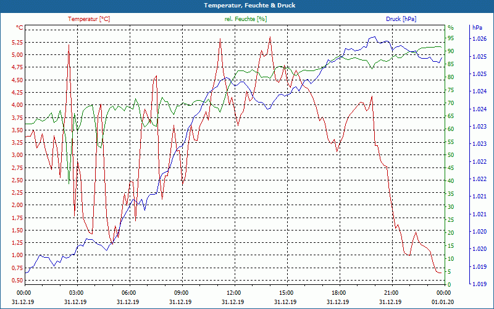
Task: Click the '2,25' temperature axis value
Action: click(x=17, y=192)
